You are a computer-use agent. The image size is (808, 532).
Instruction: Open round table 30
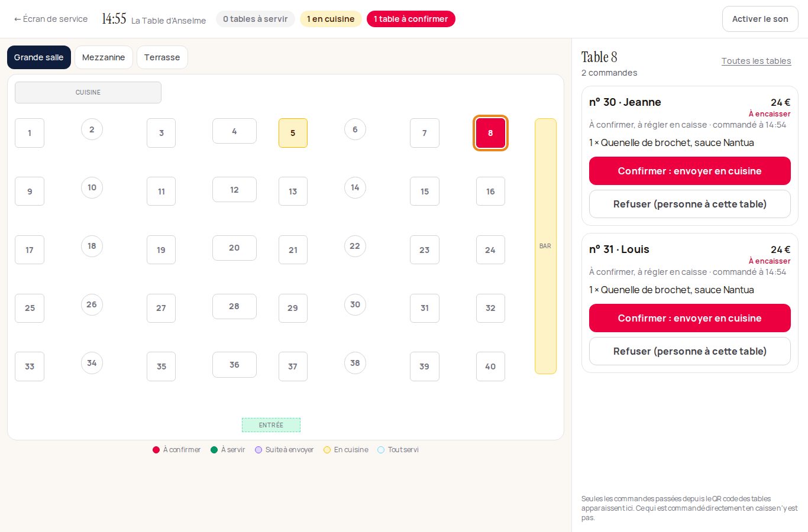coord(355,304)
